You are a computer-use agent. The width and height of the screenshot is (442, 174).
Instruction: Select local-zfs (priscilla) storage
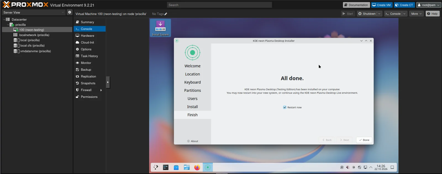tap(37, 46)
